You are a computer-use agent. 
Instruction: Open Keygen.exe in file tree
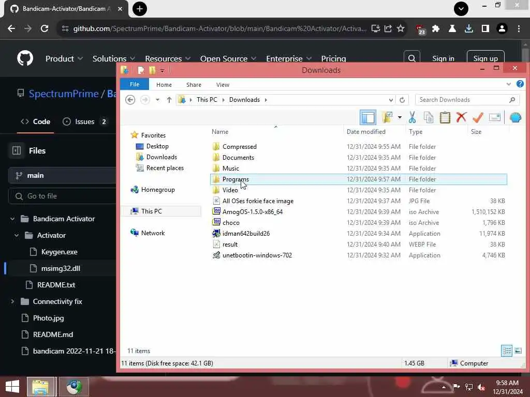pos(59,252)
